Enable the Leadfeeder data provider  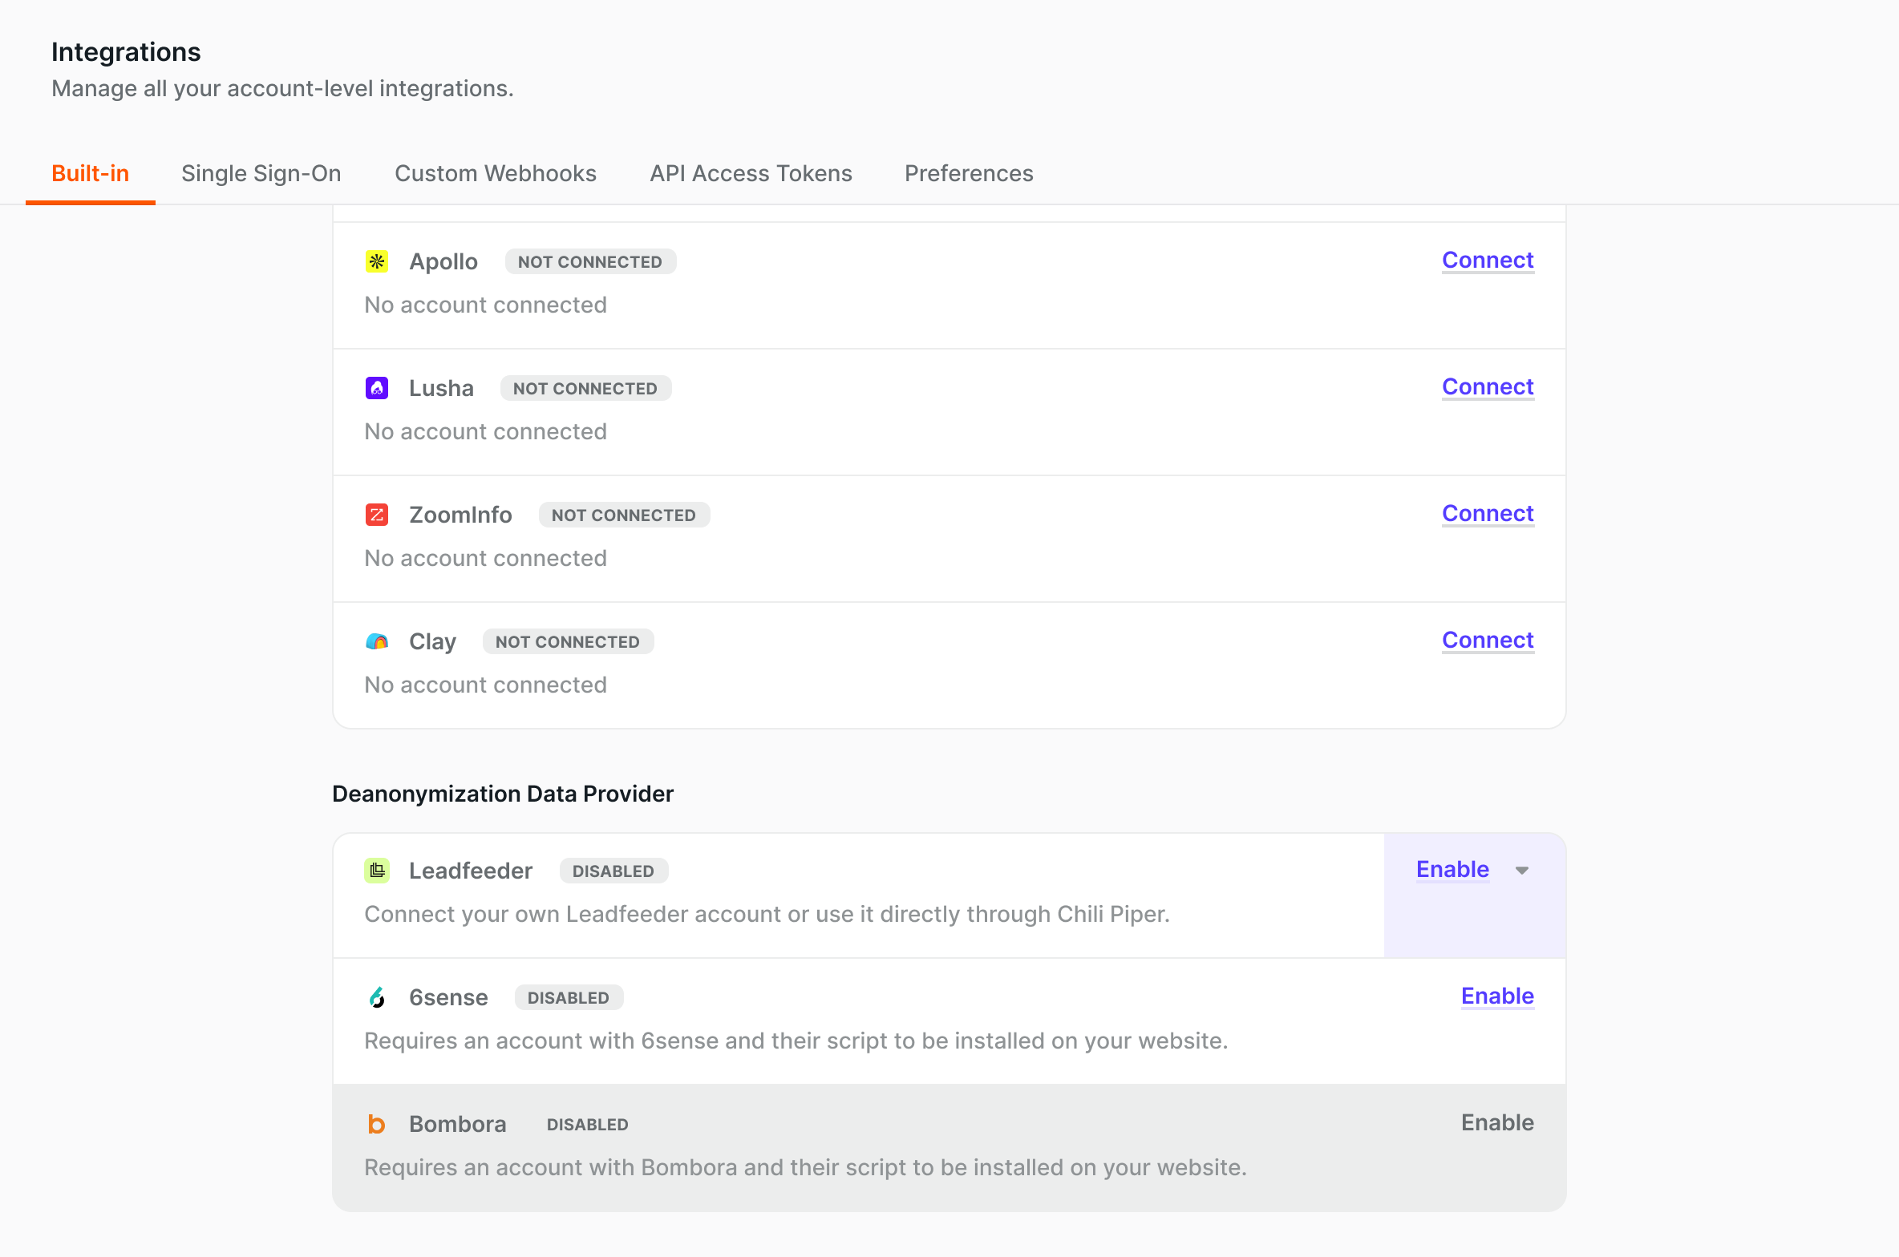tap(1452, 869)
